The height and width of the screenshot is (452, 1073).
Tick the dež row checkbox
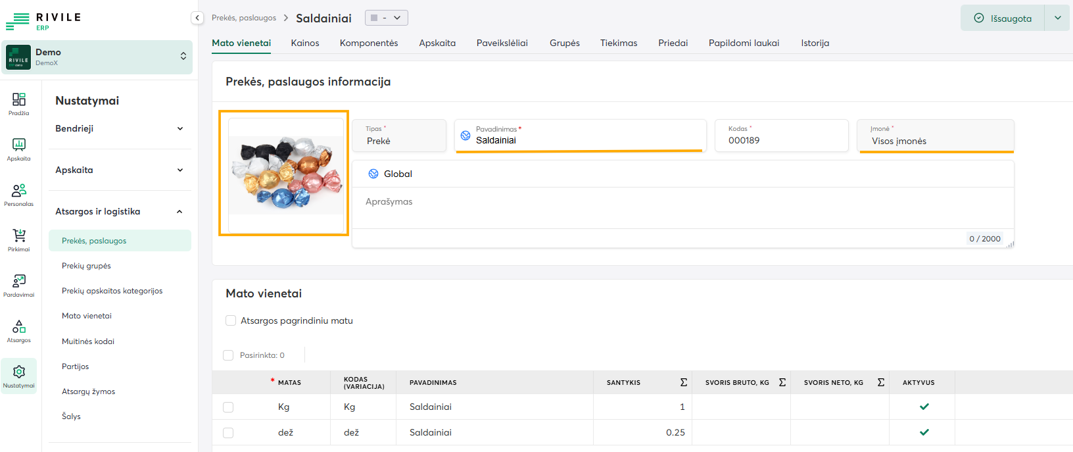[x=228, y=433]
